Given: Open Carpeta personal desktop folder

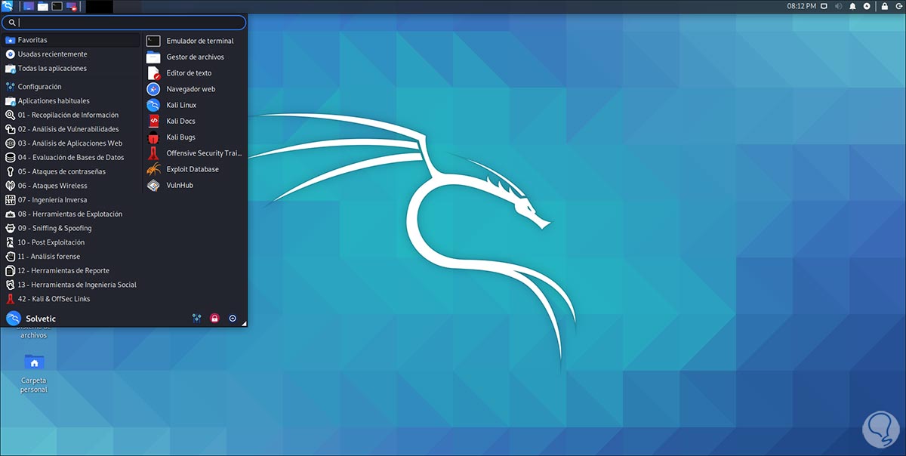Looking at the screenshot, I should (34, 373).
